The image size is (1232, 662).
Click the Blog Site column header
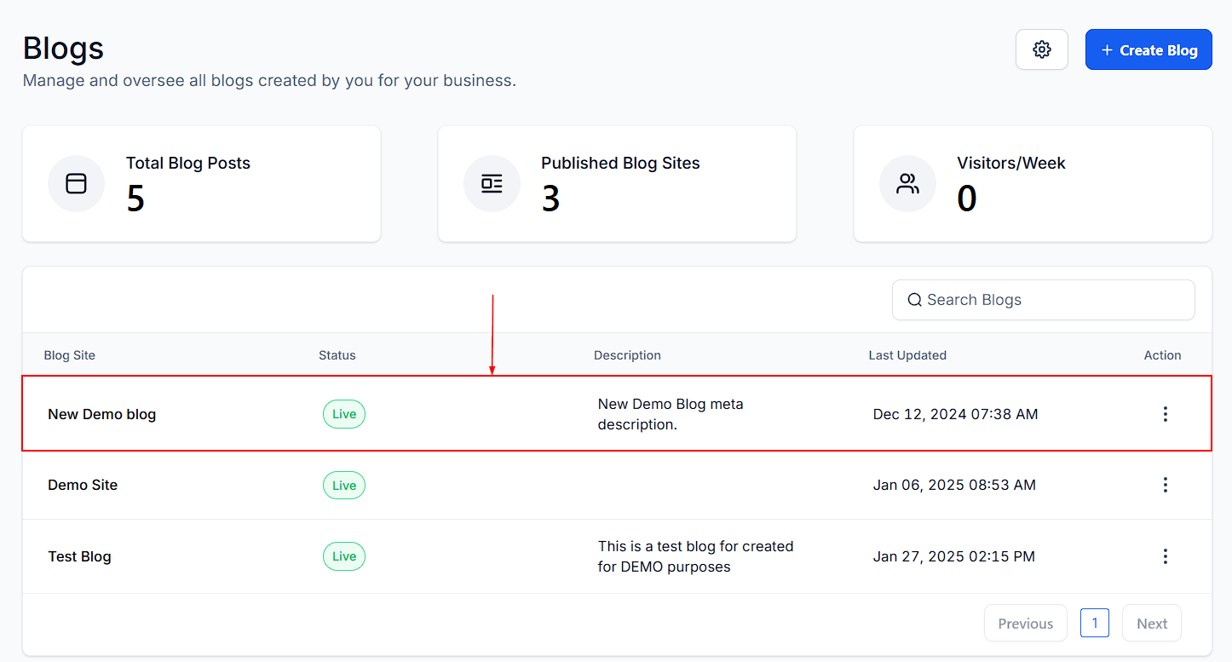point(70,355)
